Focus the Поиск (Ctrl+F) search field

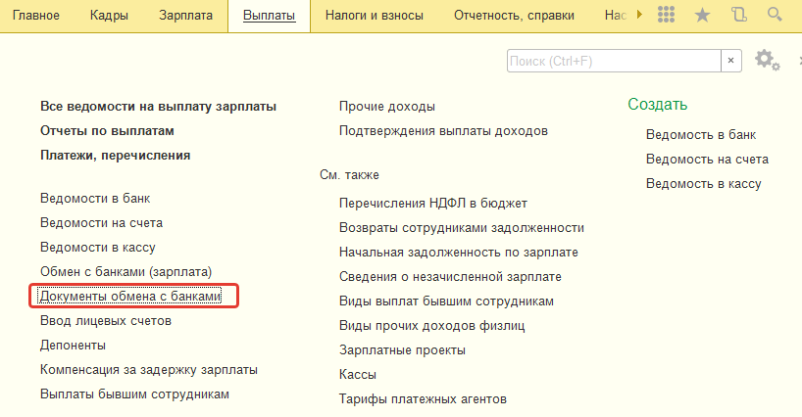click(x=614, y=61)
